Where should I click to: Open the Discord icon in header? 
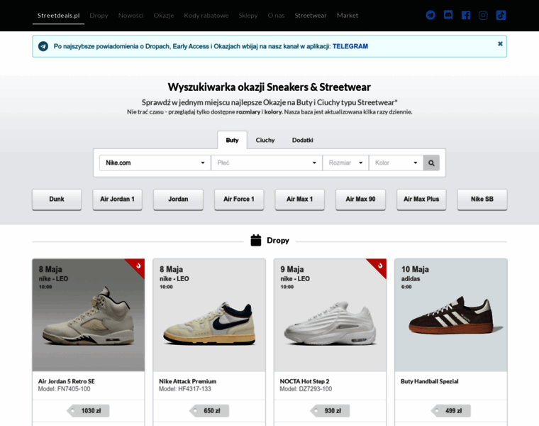pos(448,15)
